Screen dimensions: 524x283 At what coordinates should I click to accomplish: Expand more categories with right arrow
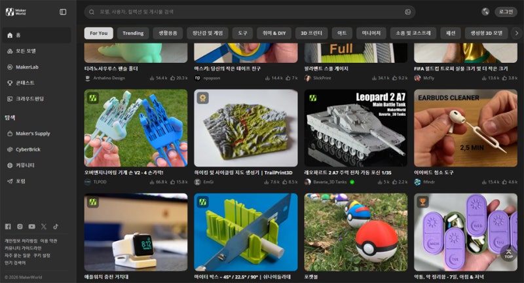(517, 33)
